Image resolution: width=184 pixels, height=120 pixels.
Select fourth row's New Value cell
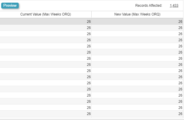(x=137, y=40)
